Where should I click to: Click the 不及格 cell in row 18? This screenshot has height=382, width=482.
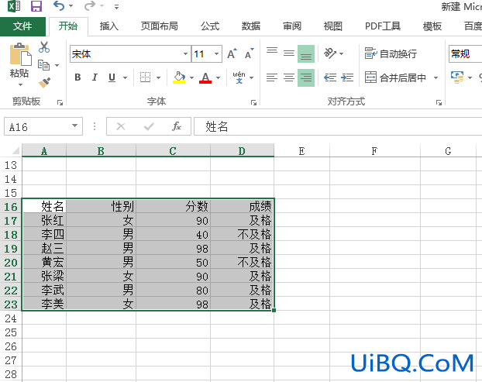coord(242,235)
